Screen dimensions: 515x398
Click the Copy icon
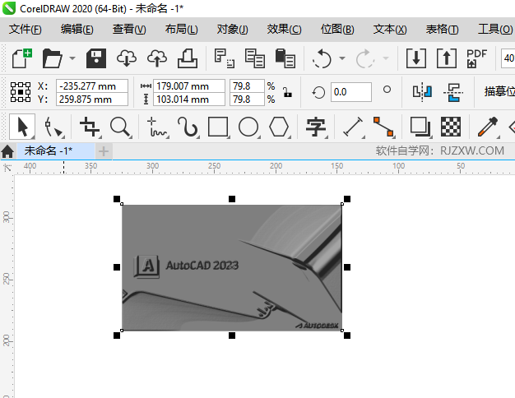(255, 58)
